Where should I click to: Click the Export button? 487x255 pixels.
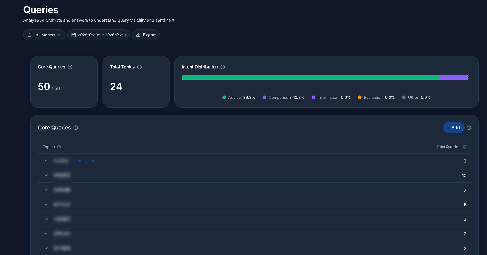tap(146, 35)
